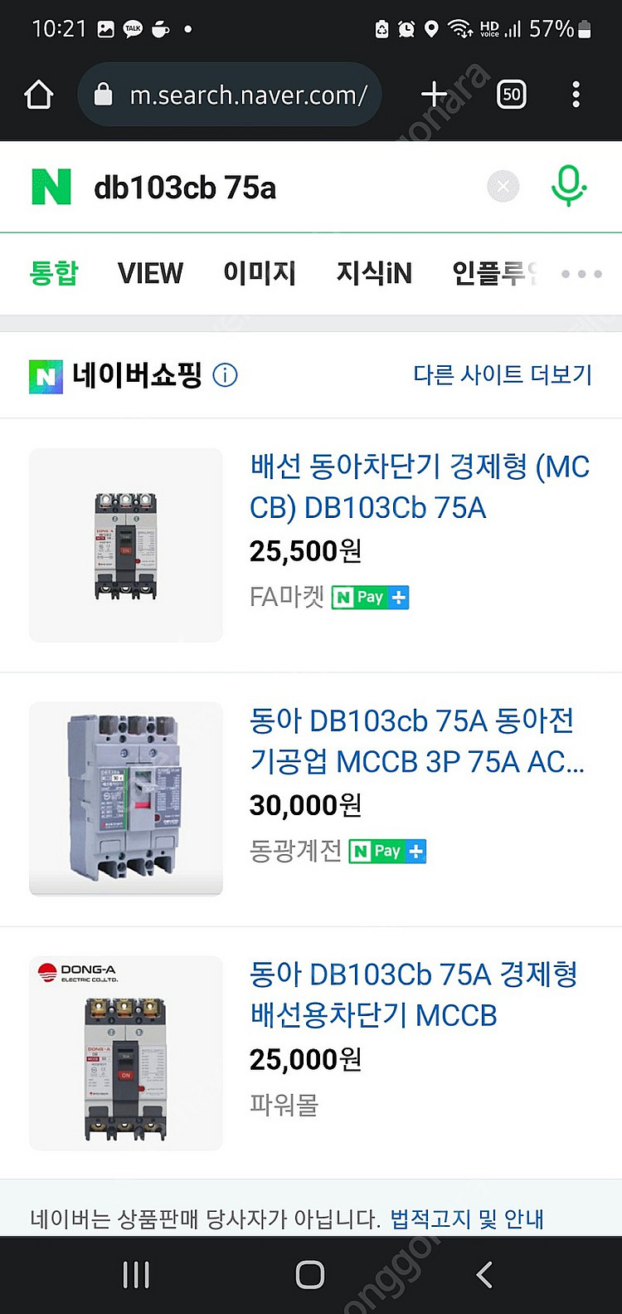The height and width of the screenshot is (1314, 622).
Task: Start voice search with the microphone
Action: [568, 186]
